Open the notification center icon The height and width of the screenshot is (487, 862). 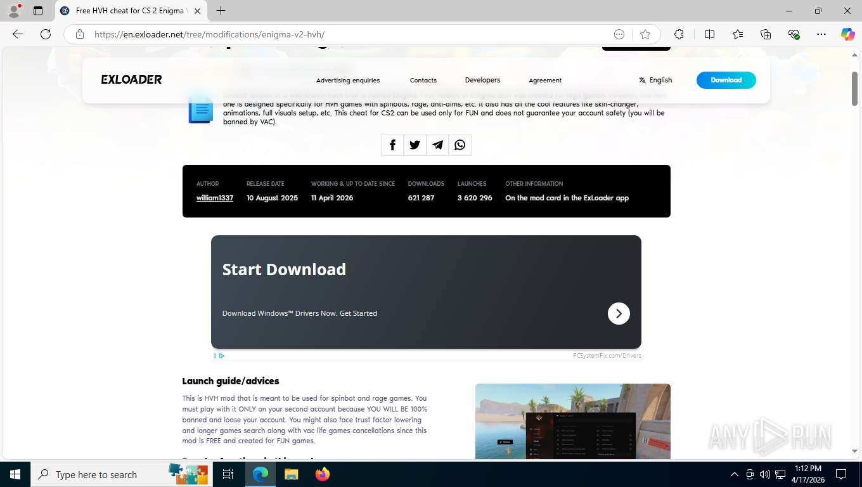tap(841, 474)
